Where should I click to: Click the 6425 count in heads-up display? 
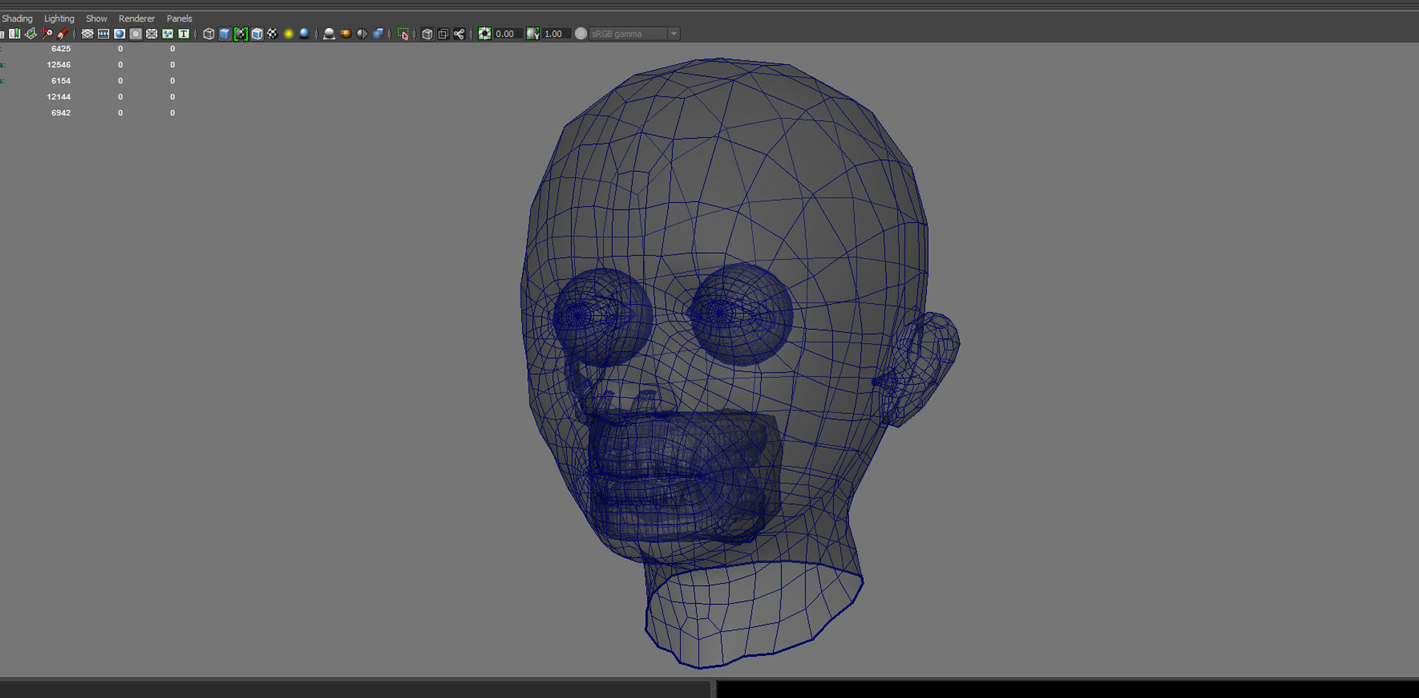coord(61,49)
